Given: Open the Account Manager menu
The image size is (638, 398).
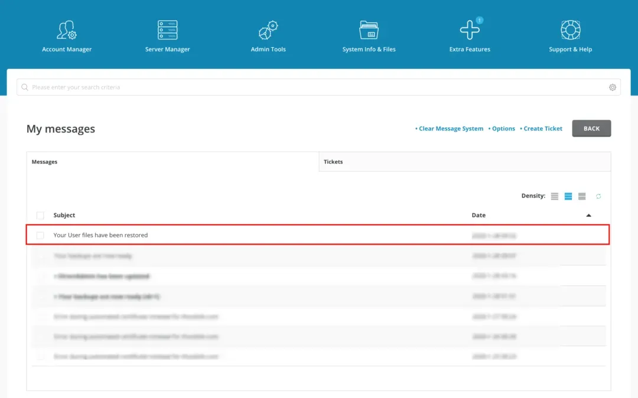Looking at the screenshot, I should (67, 36).
